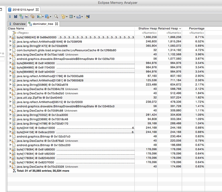Close the 20161215.hprof editor tab
222x192 pixels.
tap(37, 10)
